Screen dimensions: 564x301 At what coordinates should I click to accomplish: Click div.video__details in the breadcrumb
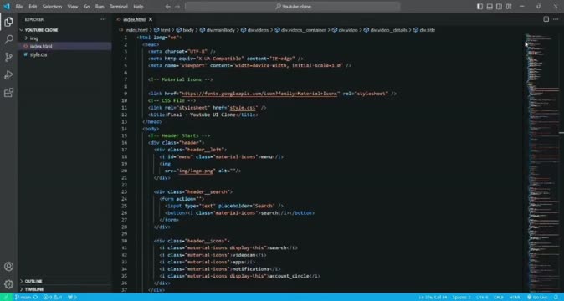(x=389, y=30)
